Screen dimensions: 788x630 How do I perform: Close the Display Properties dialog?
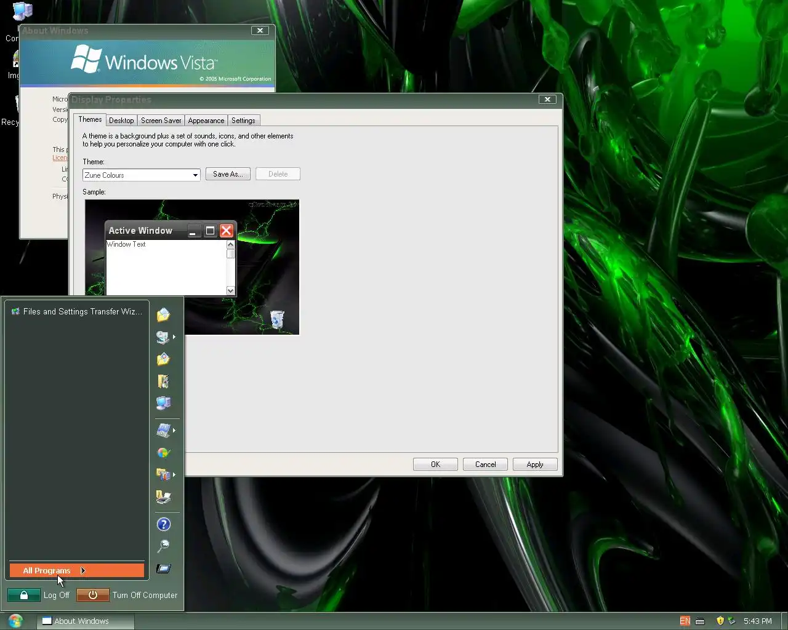click(547, 99)
